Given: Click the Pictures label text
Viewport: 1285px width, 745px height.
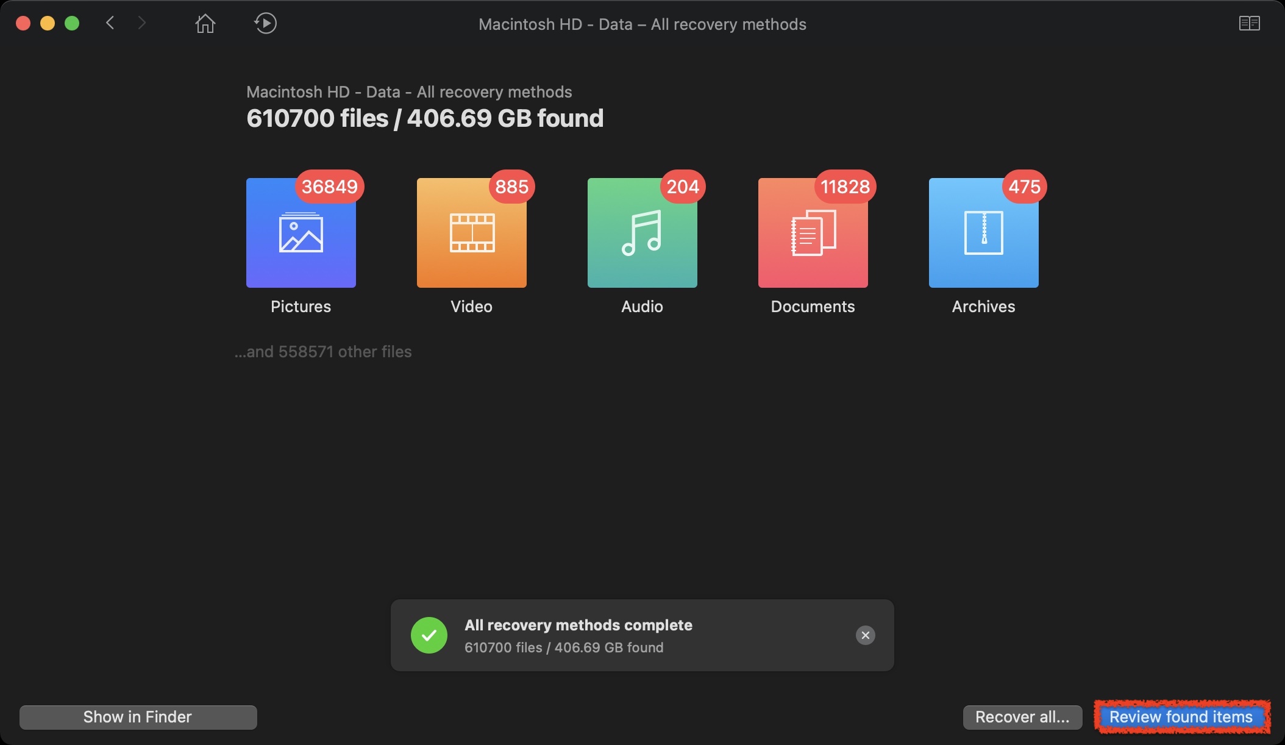Looking at the screenshot, I should click(301, 307).
